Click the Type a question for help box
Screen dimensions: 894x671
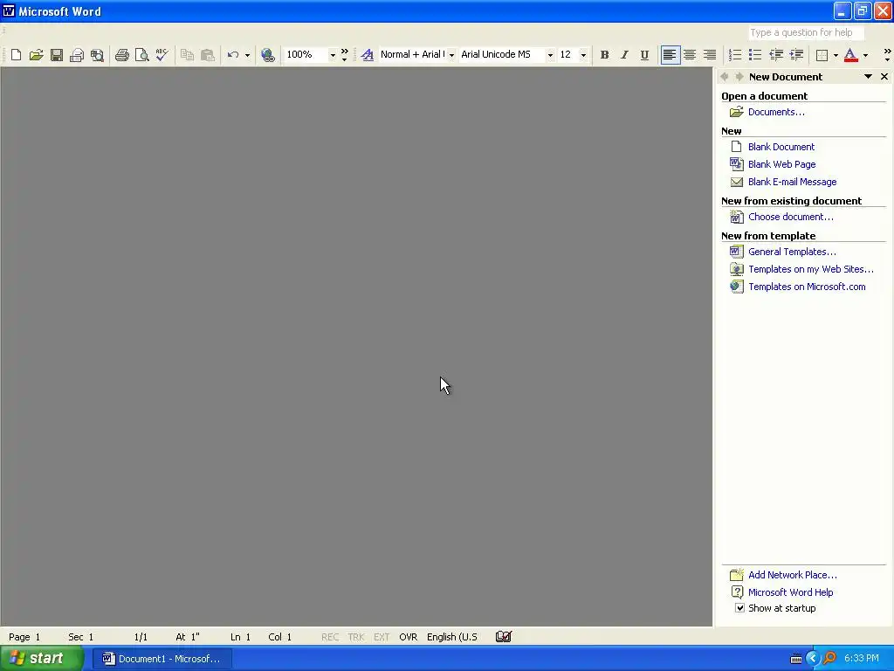806,32
